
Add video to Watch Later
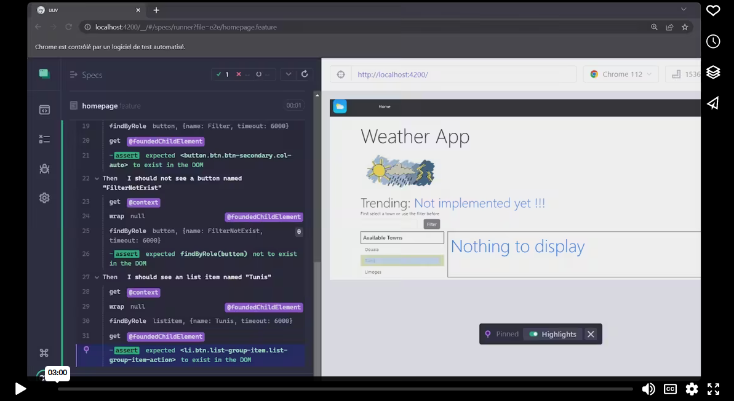[713, 41]
